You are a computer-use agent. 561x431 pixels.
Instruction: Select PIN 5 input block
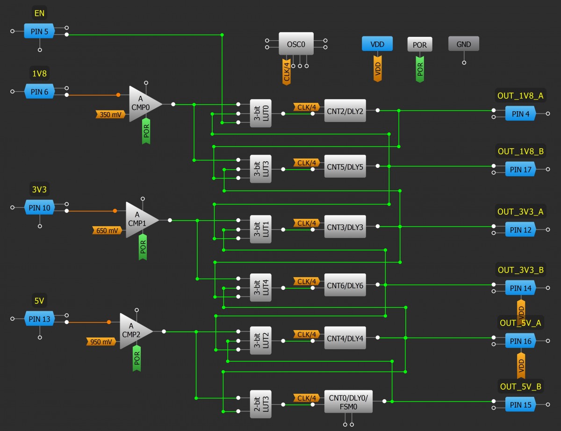pos(39,31)
